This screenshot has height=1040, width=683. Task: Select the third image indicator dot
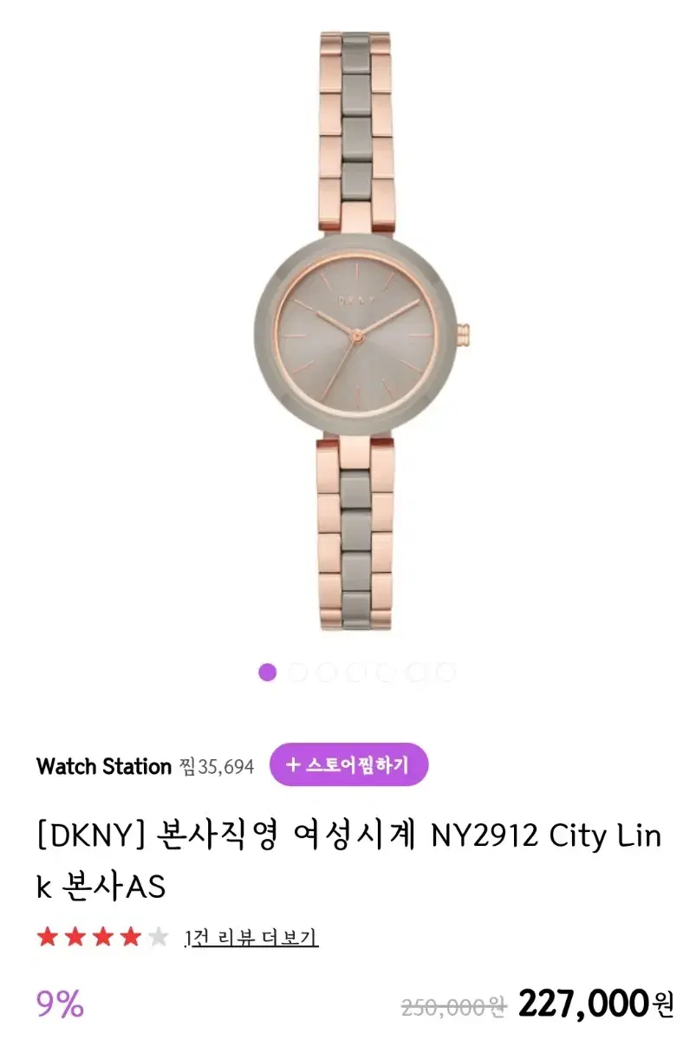(x=327, y=672)
